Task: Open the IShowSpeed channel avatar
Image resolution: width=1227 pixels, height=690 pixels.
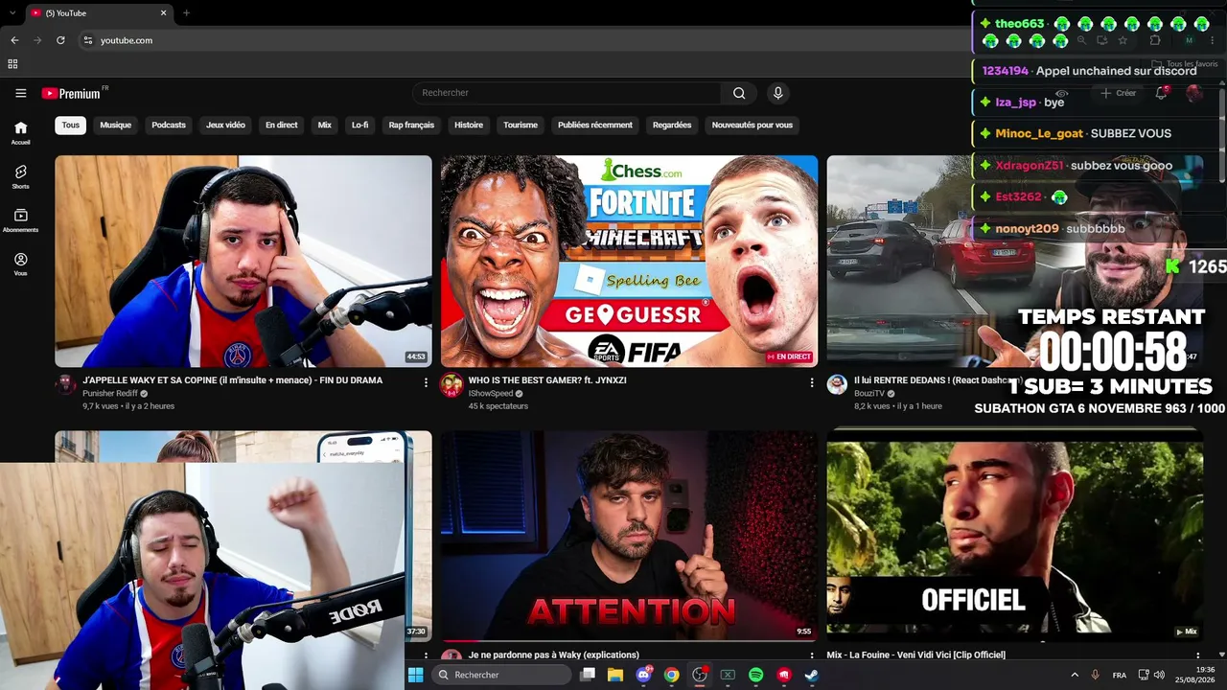Action: coord(451,384)
